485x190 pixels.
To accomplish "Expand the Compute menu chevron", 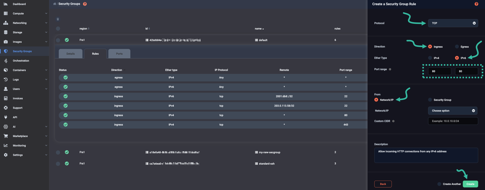I will point(46,14).
